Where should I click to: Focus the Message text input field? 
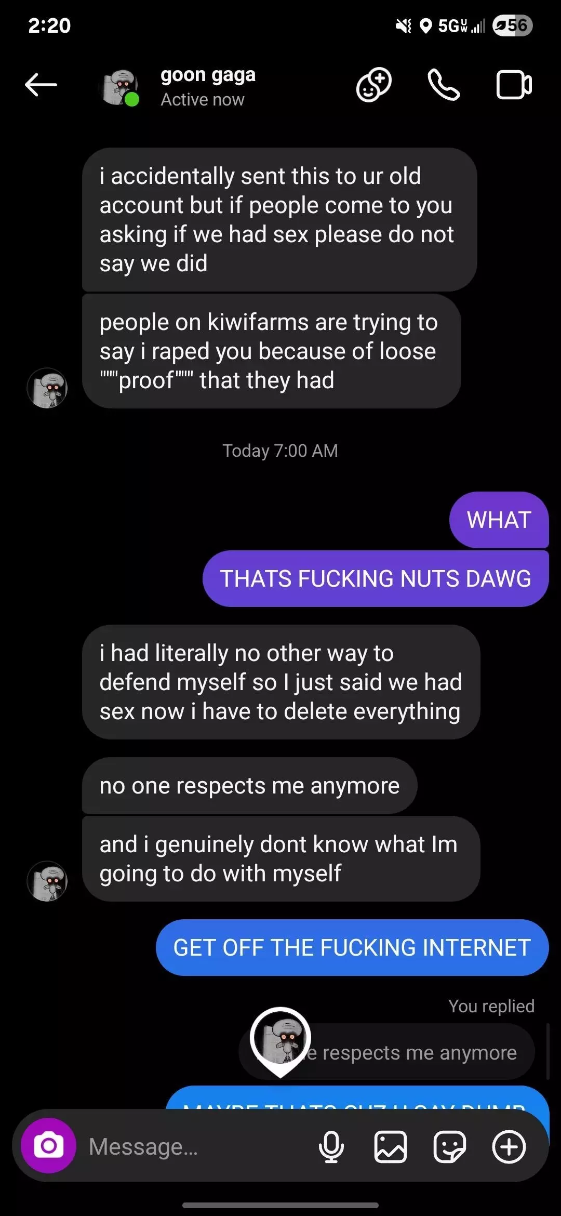click(x=197, y=1146)
